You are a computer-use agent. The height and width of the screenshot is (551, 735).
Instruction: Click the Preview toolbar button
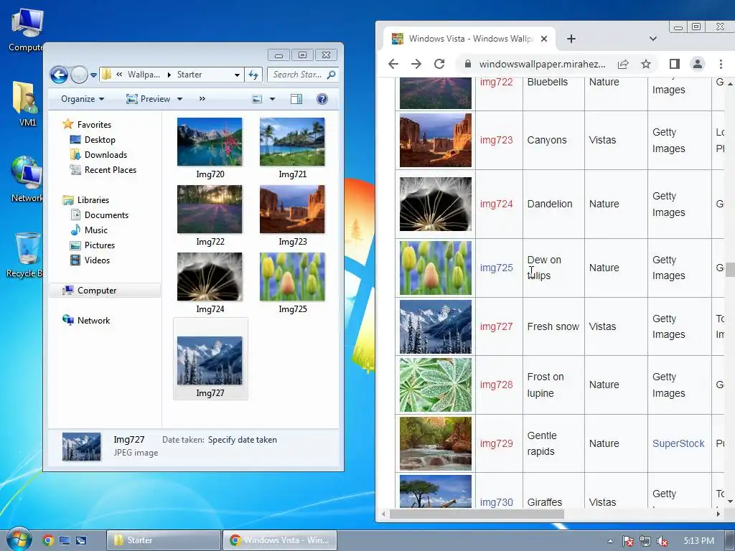148,99
